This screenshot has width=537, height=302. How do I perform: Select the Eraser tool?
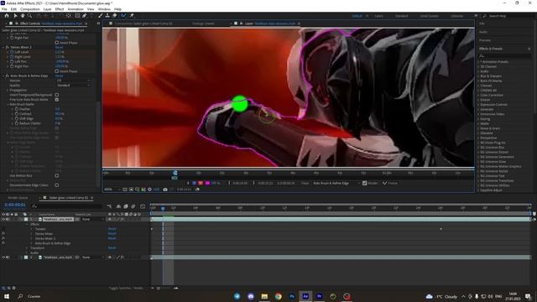pyautogui.click(x=115, y=16)
